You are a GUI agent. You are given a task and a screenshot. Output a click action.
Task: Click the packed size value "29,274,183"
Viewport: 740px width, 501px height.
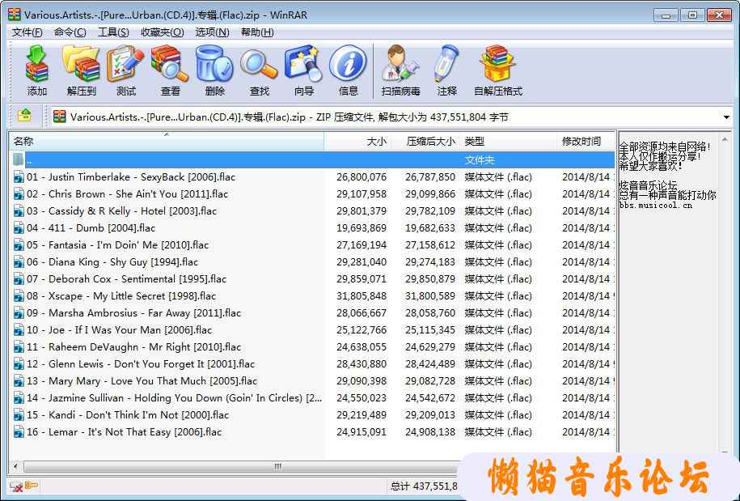[430, 262]
